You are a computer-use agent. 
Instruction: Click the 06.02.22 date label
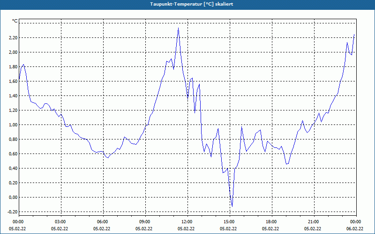355,229
